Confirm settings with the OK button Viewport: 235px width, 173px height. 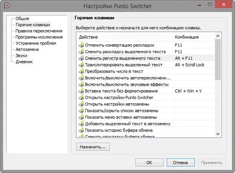pyautogui.click(x=149, y=162)
